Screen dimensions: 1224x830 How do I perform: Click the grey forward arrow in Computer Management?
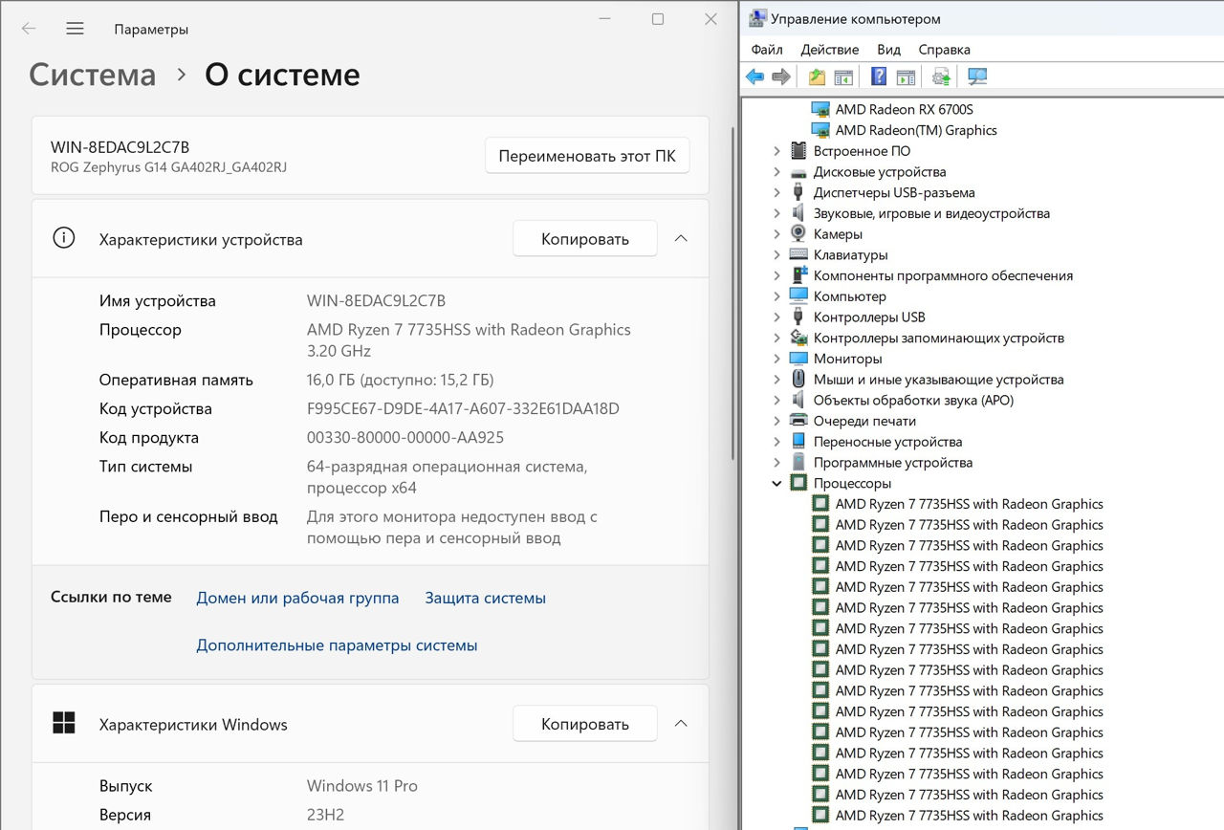coord(781,76)
